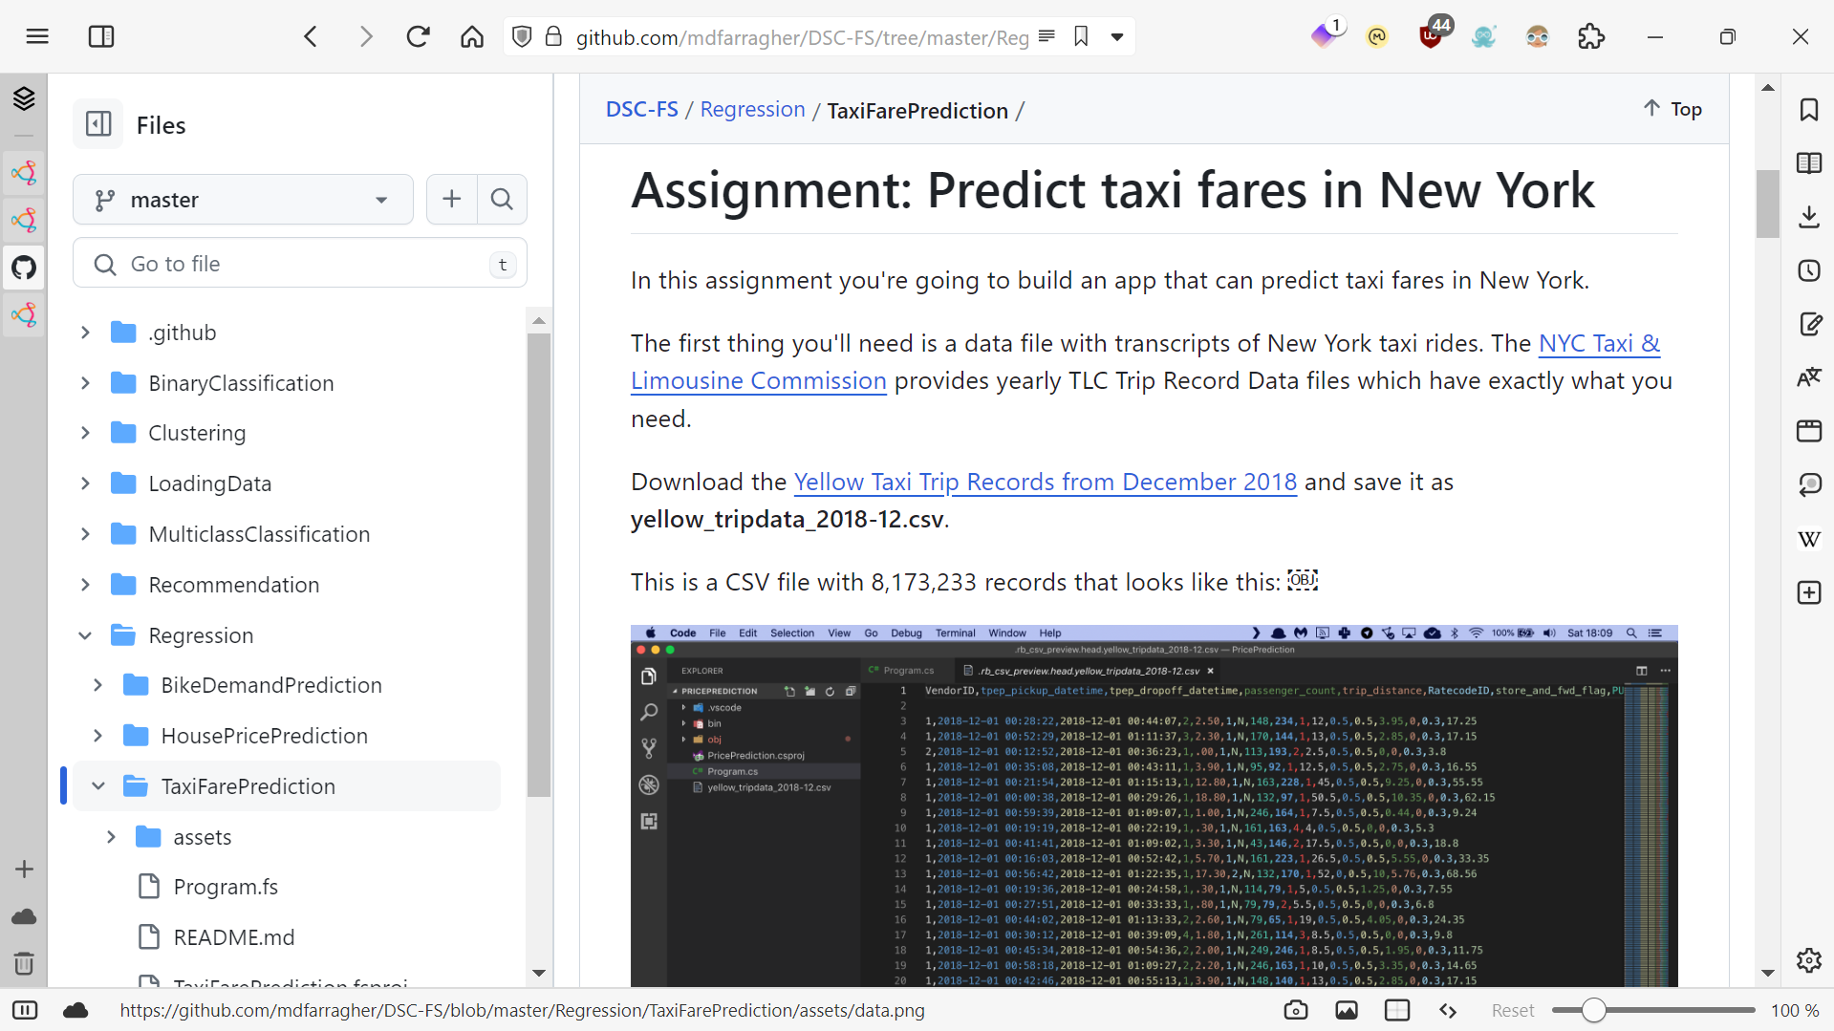Click the page zoom slider
This screenshot has width=1834, height=1031.
click(1653, 1010)
